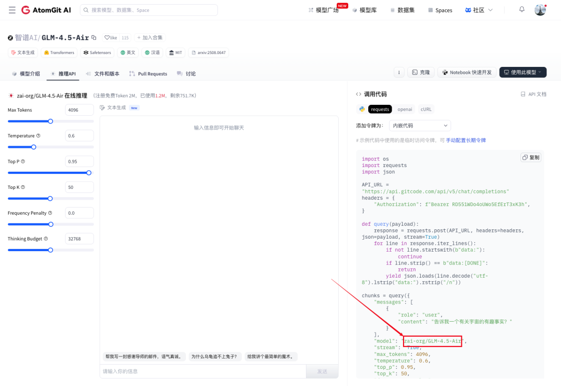Click 加入合集 button

[150, 37]
